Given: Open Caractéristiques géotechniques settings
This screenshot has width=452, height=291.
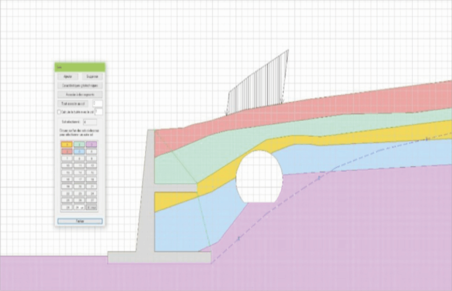Looking at the screenshot, I should [x=80, y=85].
